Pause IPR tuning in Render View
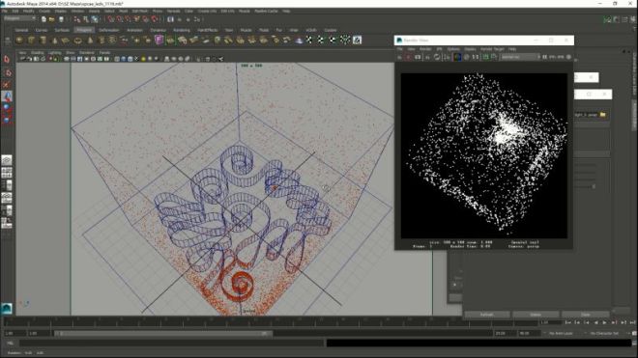This screenshot has width=638, height=358. (x=544, y=57)
